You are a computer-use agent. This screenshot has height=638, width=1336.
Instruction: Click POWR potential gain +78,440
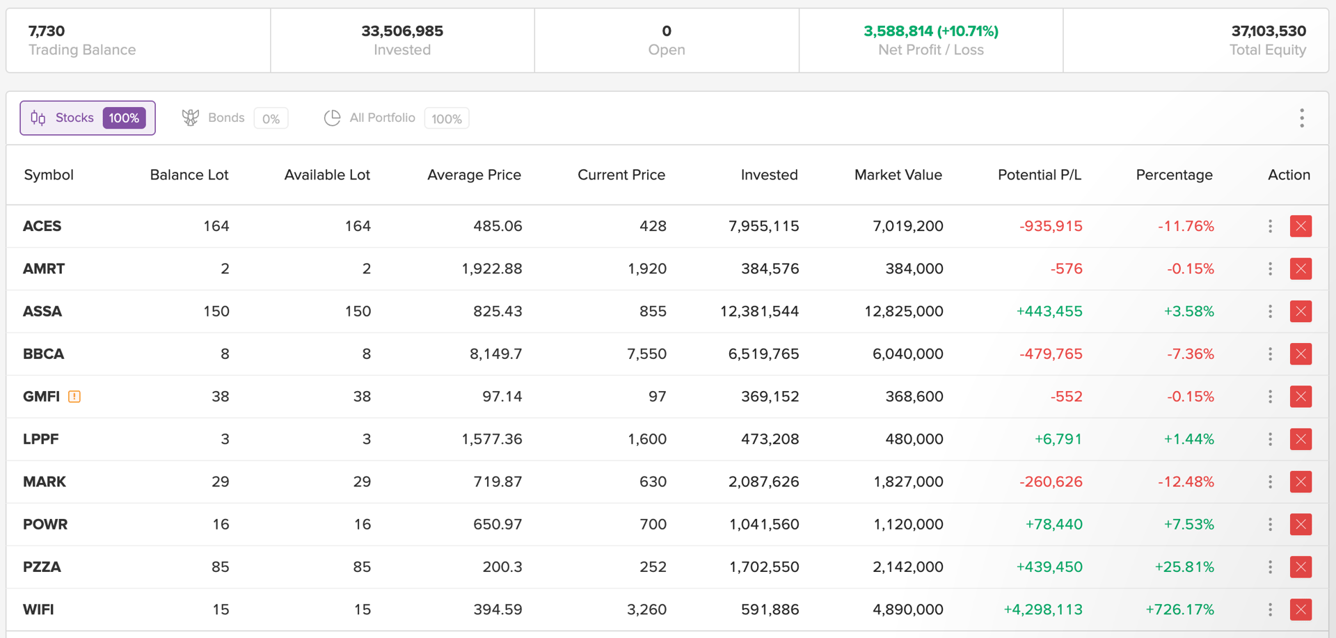[1054, 525]
